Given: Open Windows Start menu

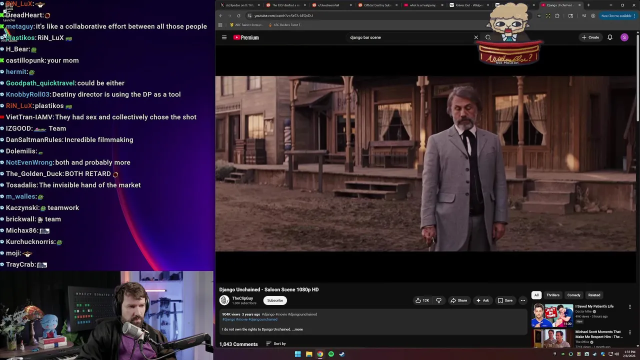Looking at the screenshot, I should click(x=298, y=354).
